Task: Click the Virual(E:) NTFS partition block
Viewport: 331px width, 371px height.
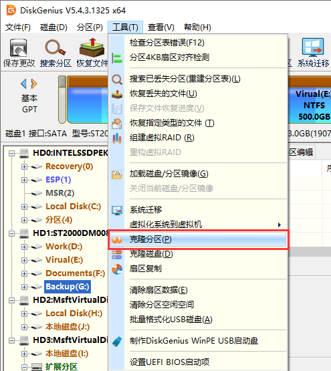Action: (x=311, y=106)
